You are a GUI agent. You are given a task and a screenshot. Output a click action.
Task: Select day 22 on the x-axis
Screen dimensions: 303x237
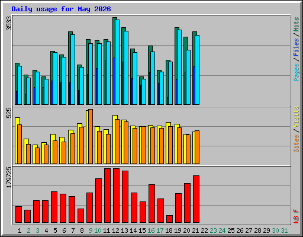click(204, 230)
